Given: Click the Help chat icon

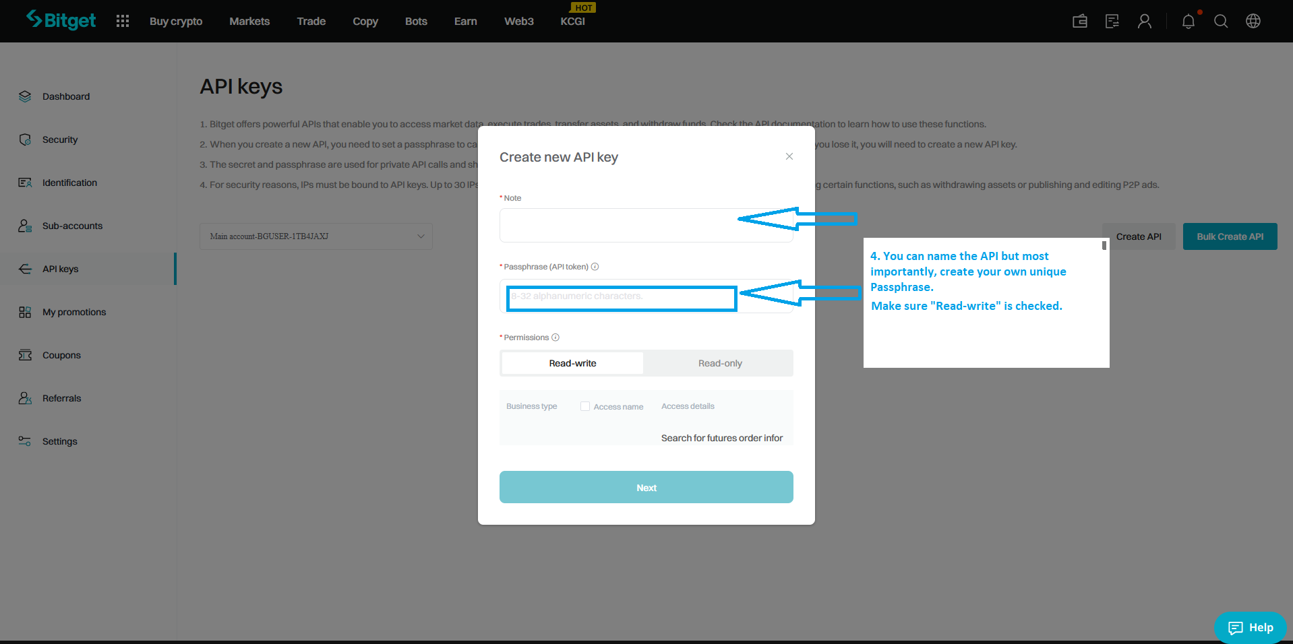Looking at the screenshot, I should pos(1235,628).
